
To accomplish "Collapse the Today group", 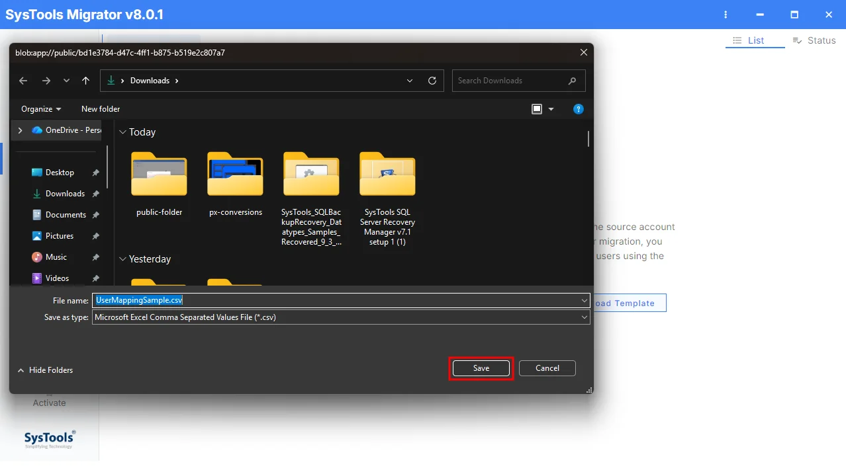I will pyautogui.click(x=122, y=132).
